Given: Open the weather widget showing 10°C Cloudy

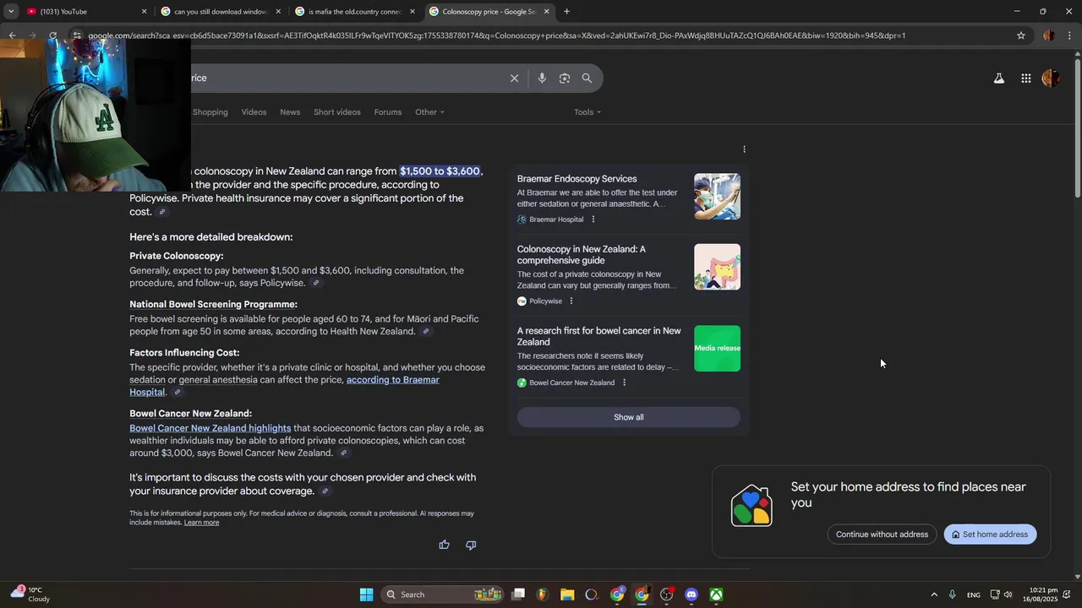Looking at the screenshot, I should 30,594.
